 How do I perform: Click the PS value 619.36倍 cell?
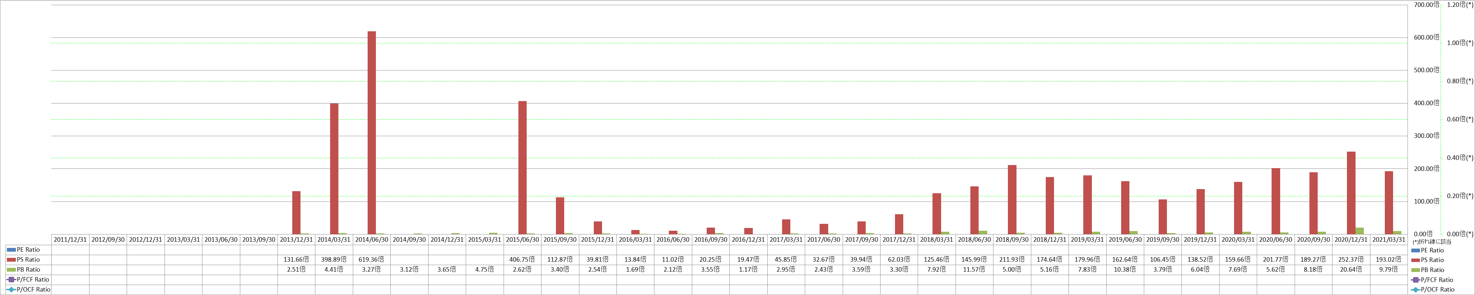pos(372,260)
